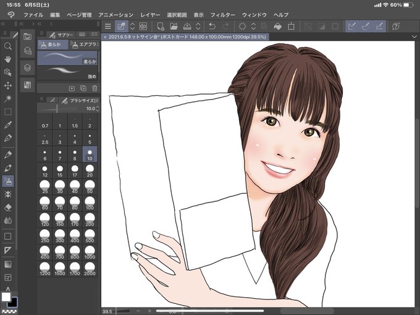Toggle Snap to Ruler

tap(352, 26)
